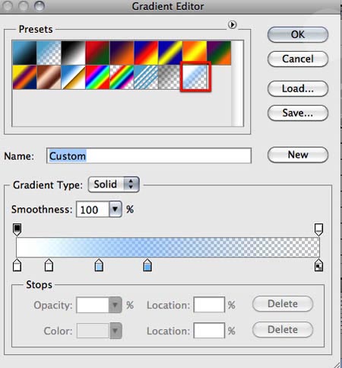Choose the copper metallic gradient preset
Image resolution: width=342 pixels, height=368 pixels.
49,77
